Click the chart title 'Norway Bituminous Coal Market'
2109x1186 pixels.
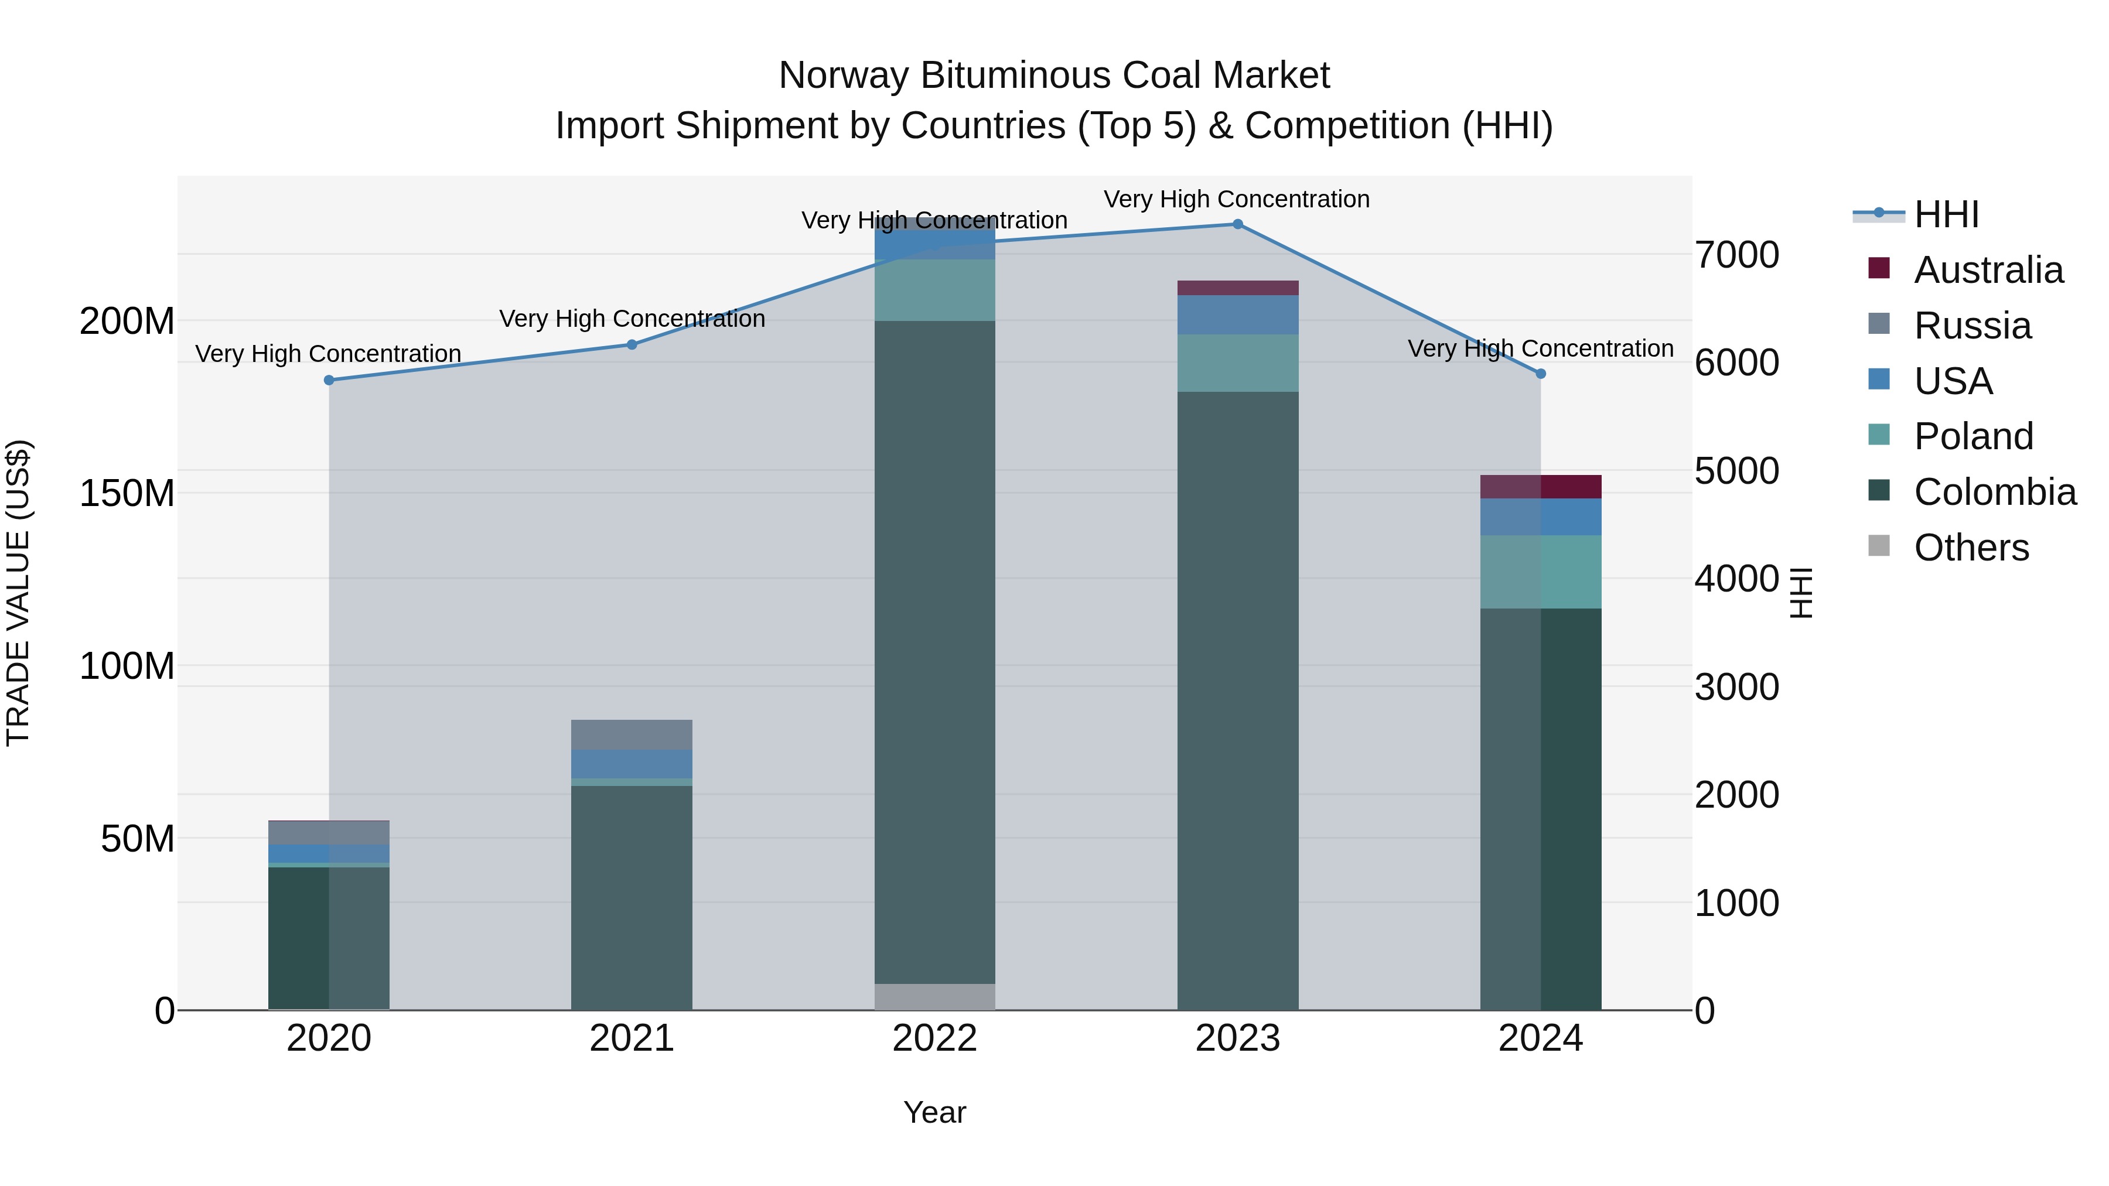click(1054, 76)
